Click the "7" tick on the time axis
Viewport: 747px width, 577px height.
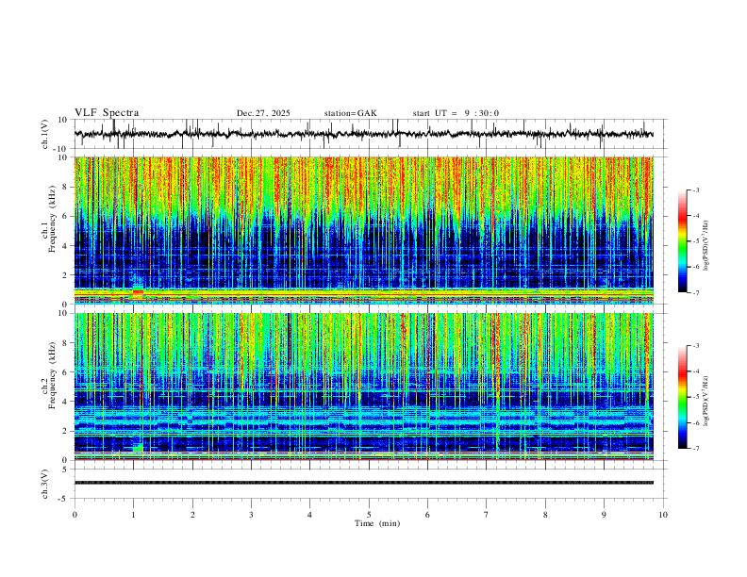[487, 515]
